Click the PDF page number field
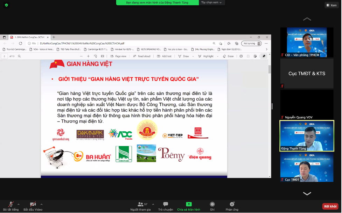 [x=4, y=56]
